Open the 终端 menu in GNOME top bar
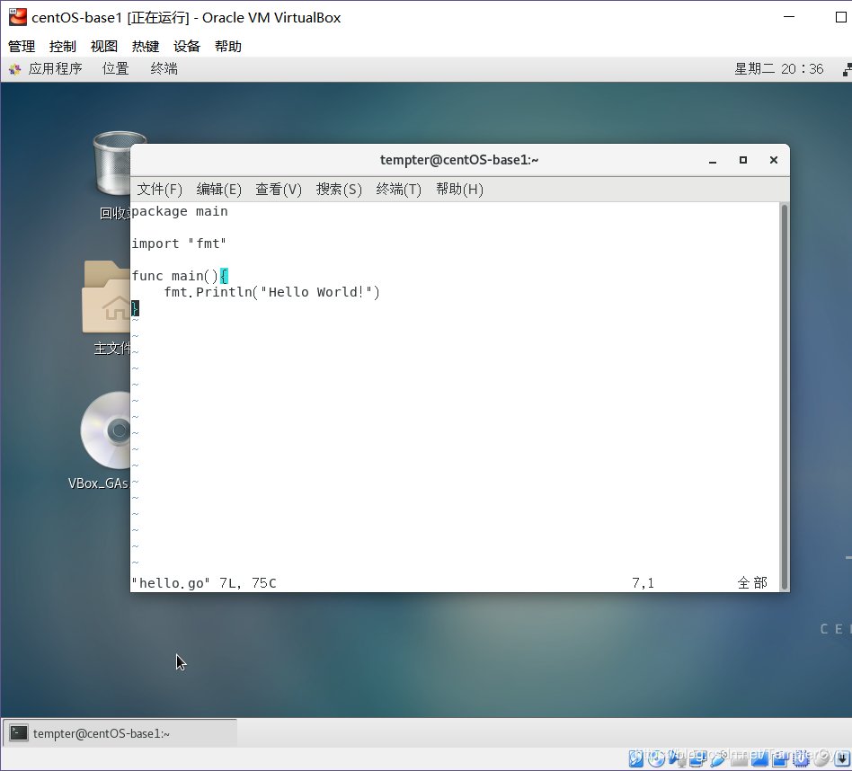This screenshot has height=771, width=852. pos(164,69)
